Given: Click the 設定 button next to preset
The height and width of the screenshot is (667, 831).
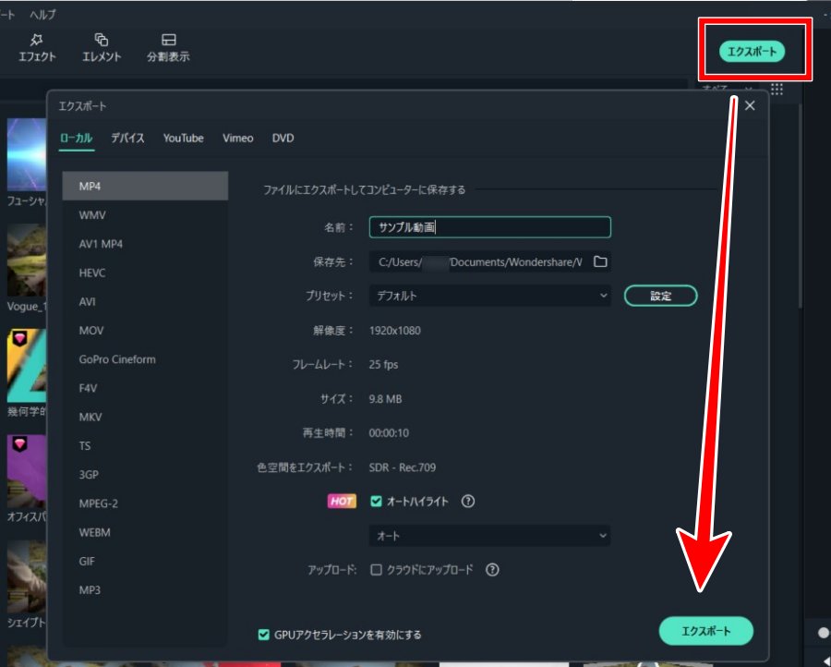Looking at the screenshot, I should point(660,296).
